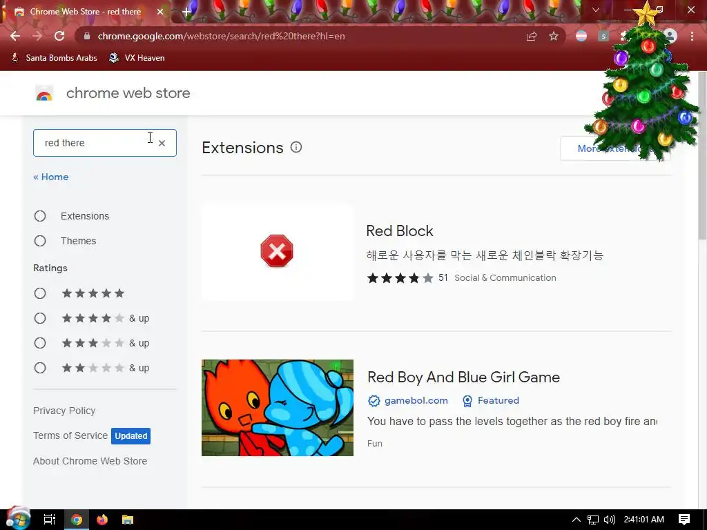
Task: Click the taskbar clock 2:41:01 AM
Action: click(x=644, y=520)
